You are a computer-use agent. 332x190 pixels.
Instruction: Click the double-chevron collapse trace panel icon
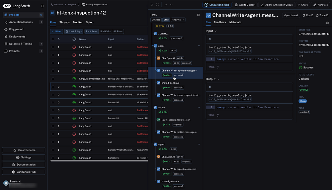pos(152,5)
